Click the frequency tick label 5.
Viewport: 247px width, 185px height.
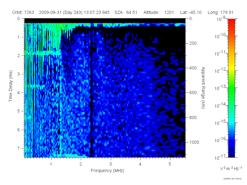[x=170, y=164]
